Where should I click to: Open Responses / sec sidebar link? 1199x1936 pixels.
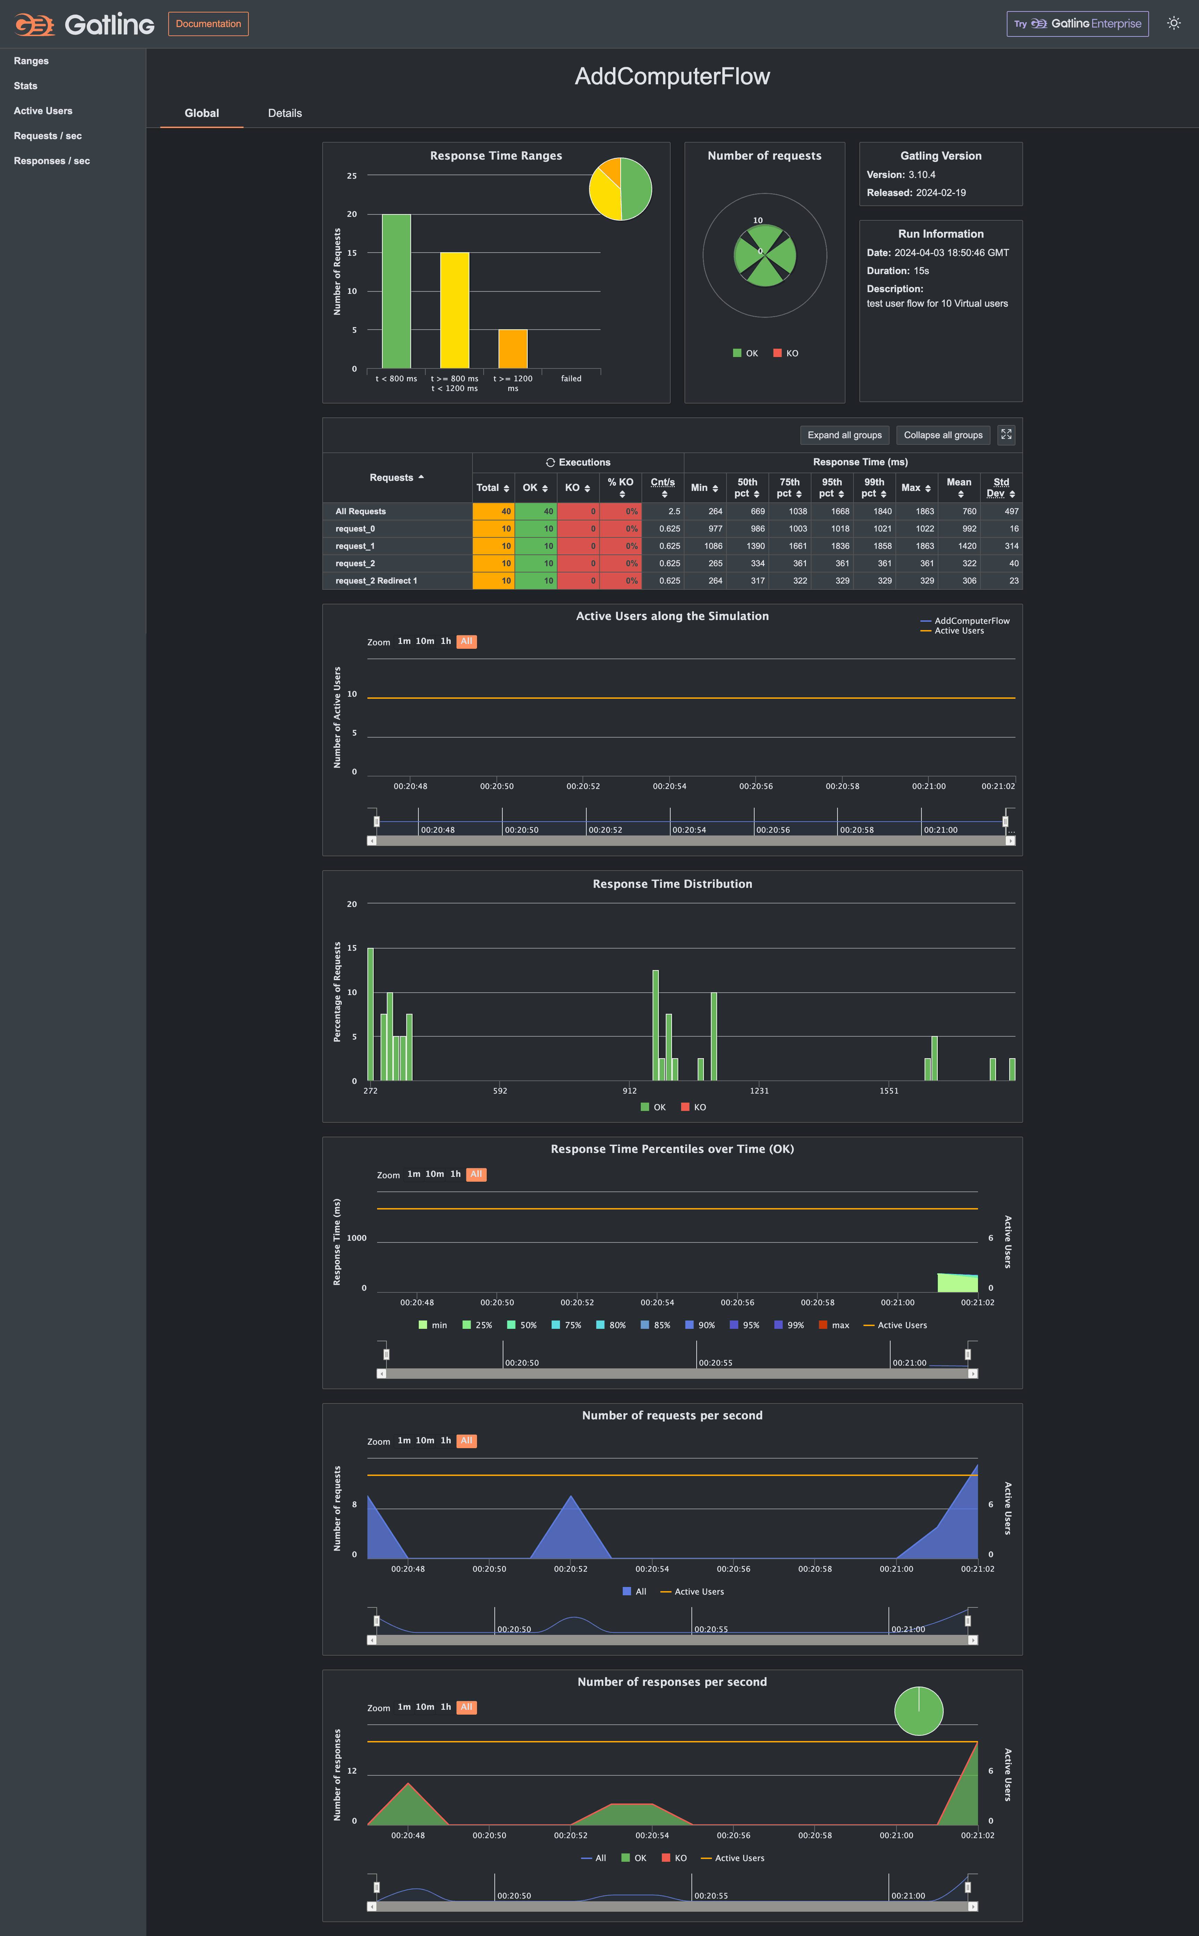click(52, 161)
